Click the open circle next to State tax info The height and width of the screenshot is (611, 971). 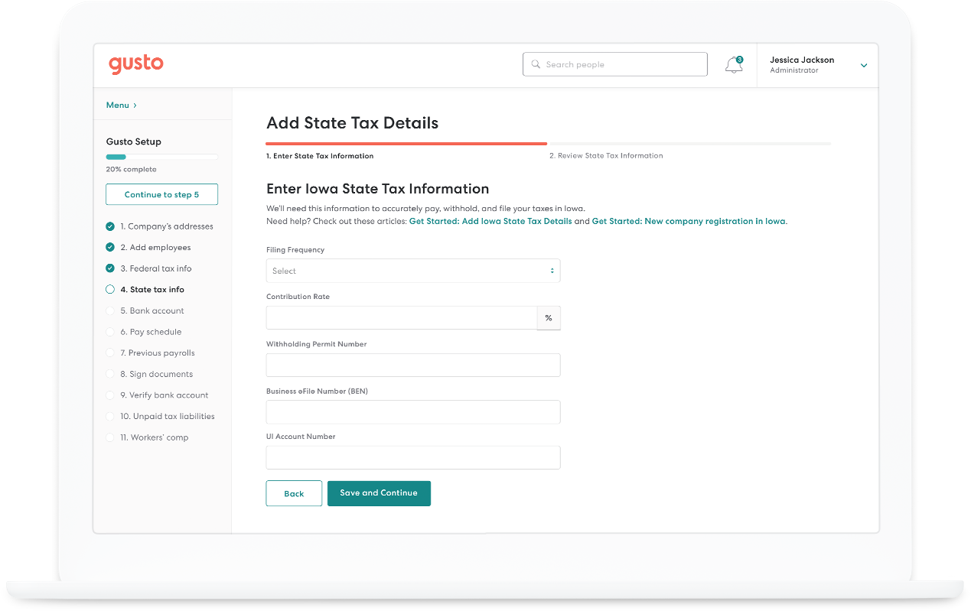[110, 290]
